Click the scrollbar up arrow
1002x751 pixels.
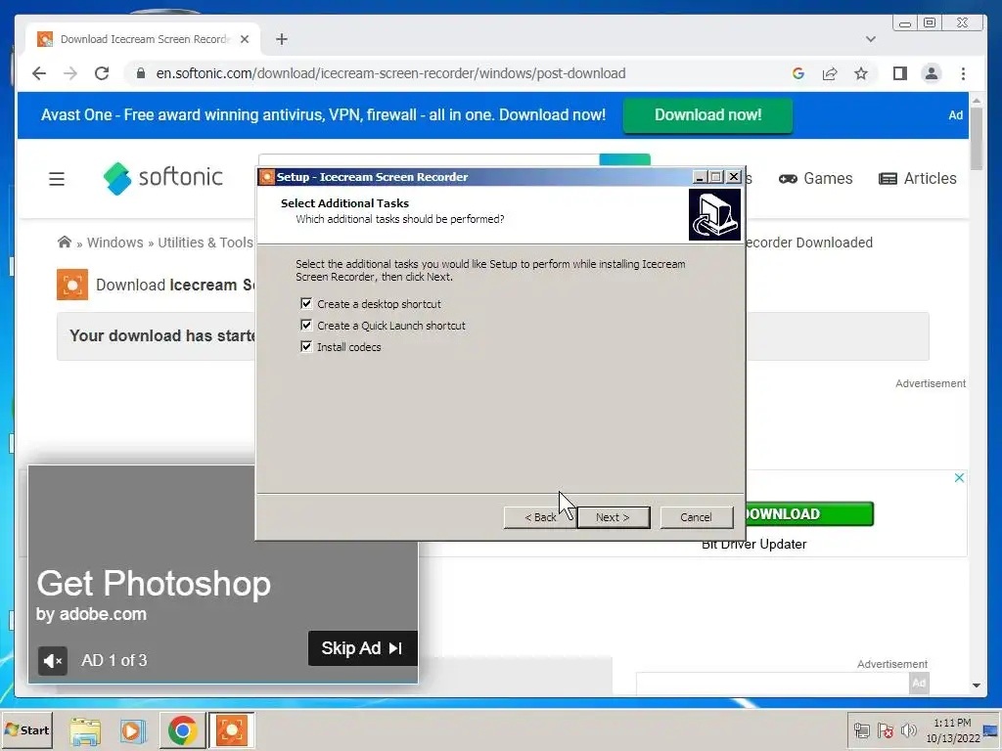point(976,101)
